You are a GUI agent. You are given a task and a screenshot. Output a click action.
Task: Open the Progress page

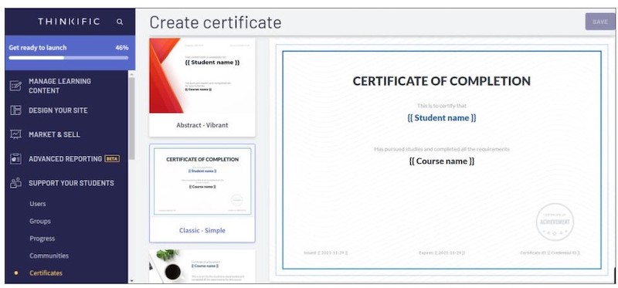pos(42,239)
